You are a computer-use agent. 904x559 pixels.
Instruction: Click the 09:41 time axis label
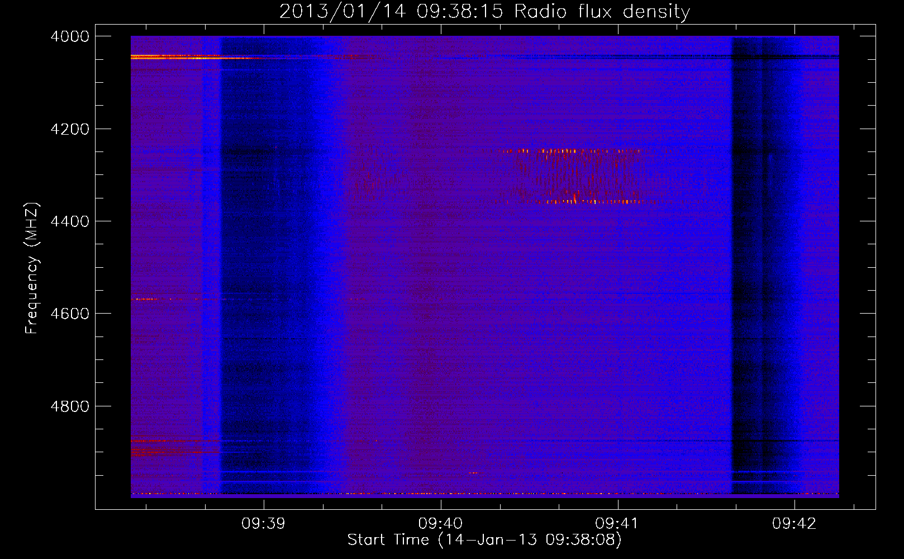[x=617, y=524]
